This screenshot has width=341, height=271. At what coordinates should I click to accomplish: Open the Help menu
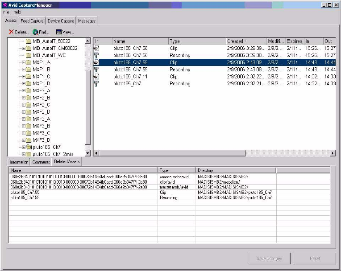(x=17, y=12)
